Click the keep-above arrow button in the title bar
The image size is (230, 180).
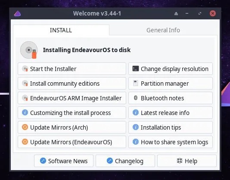click(x=176, y=14)
